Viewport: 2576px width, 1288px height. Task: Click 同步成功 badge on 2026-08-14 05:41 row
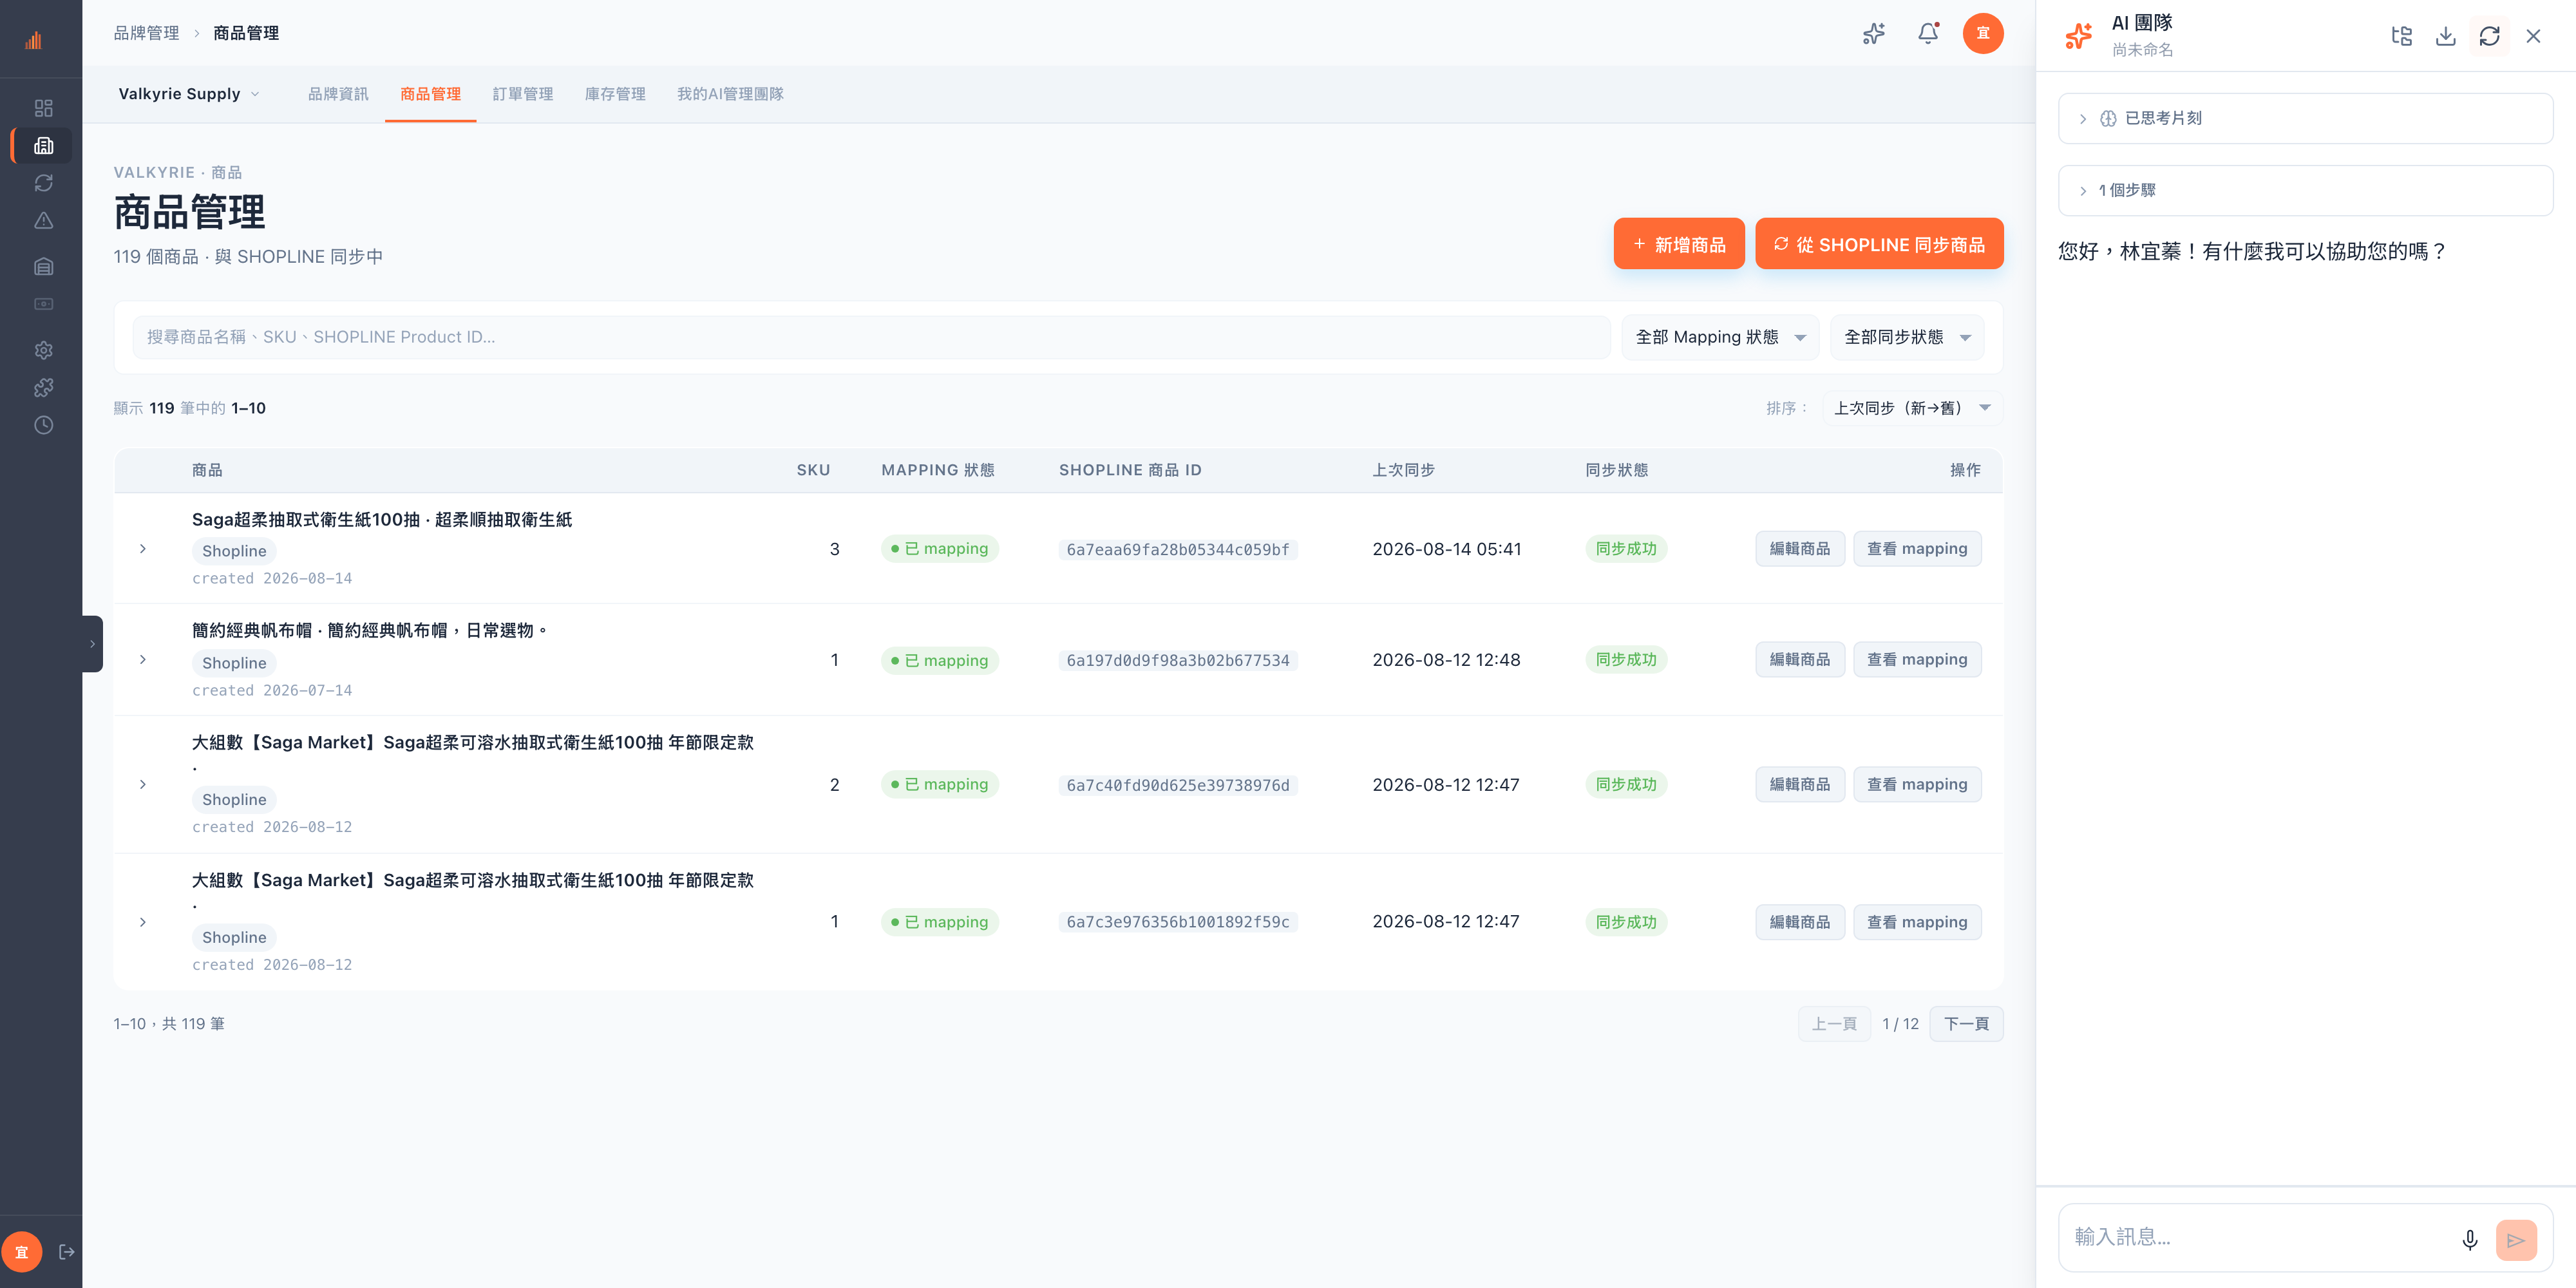coord(1626,549)
